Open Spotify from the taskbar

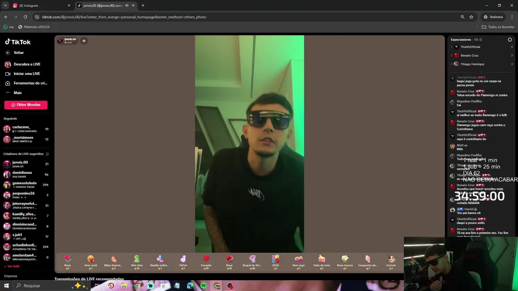[204, 286]
